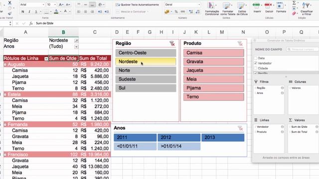Viewport: 319px width, 179px height.
Task: Decrease the cell indent
Action: [100, 12]
